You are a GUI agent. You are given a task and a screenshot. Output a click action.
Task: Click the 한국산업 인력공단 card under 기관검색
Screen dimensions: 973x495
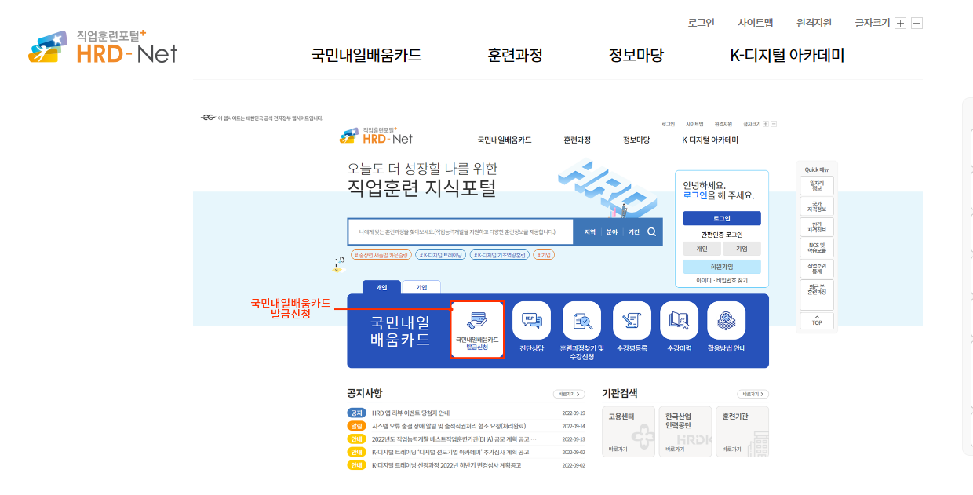(686, 431)
